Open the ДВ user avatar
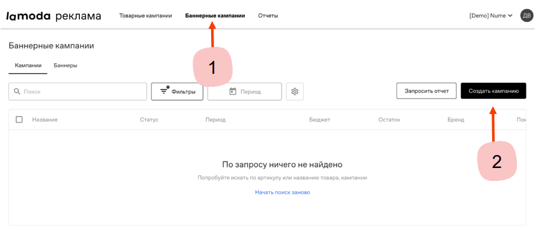This screenshot has width=540, height=230. 526,16
